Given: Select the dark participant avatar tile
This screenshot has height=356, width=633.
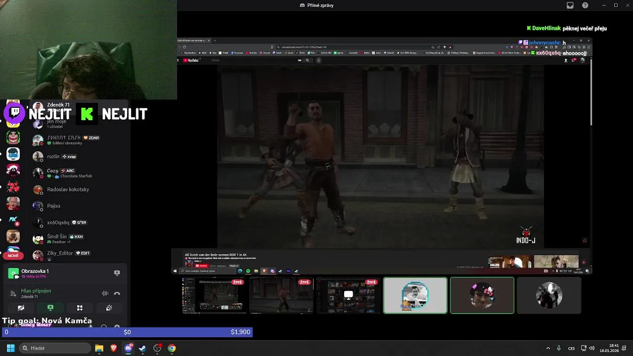Looking at the screenshot, I should point(549,296).
